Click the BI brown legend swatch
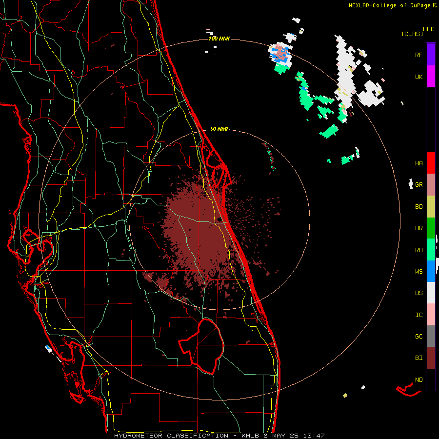 431,358
